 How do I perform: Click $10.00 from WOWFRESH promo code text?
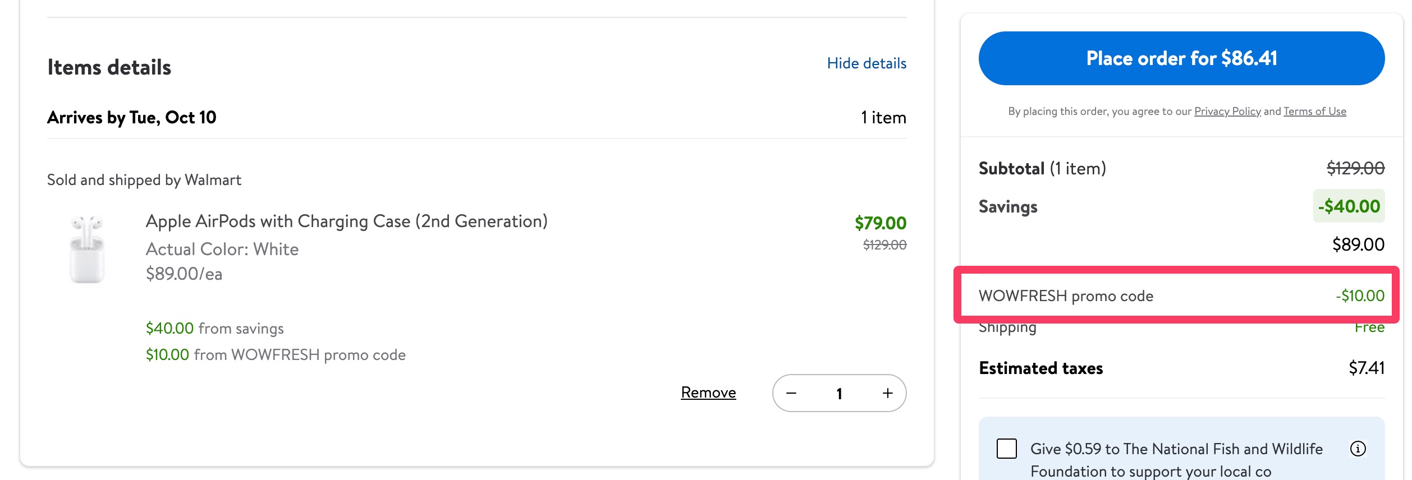coord(275,354)
